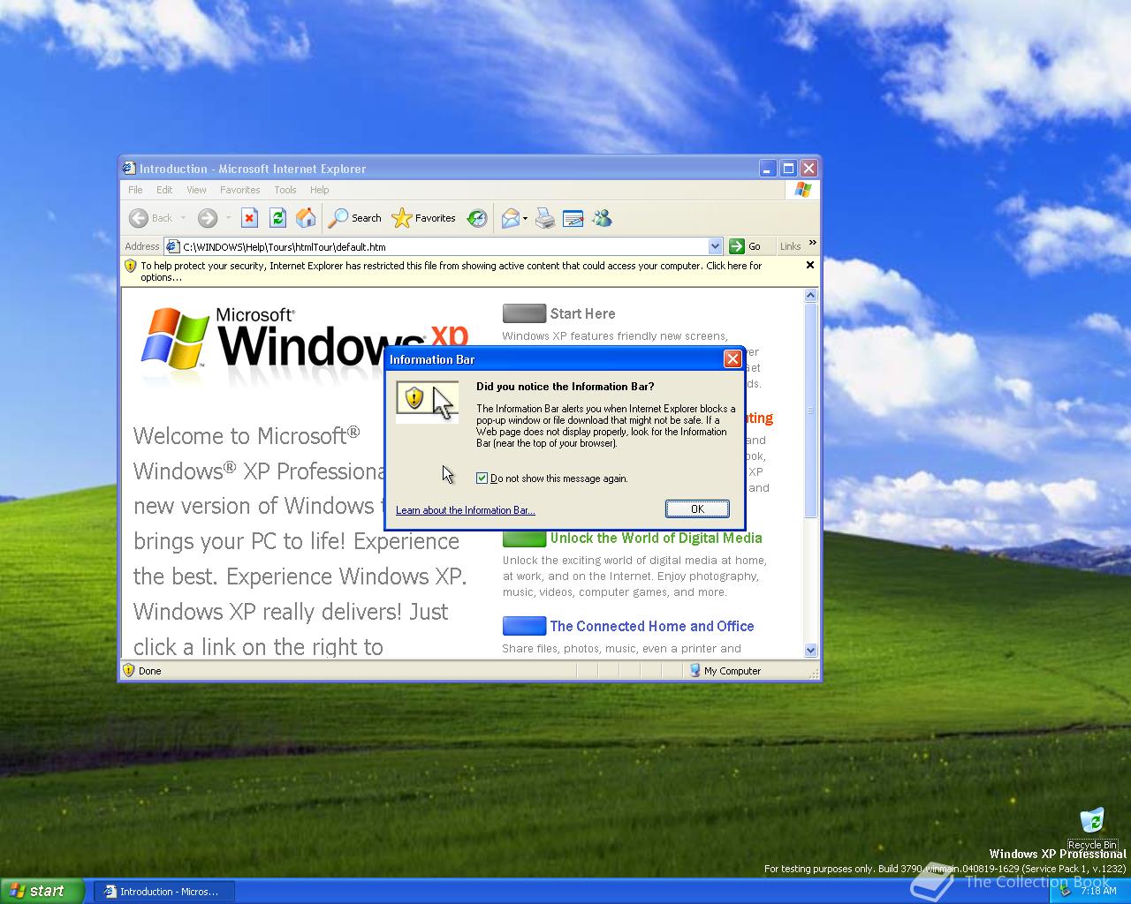Viewport: 1131px width, 904px height.
Task: Open the Help menu
Action: point(319,190)
